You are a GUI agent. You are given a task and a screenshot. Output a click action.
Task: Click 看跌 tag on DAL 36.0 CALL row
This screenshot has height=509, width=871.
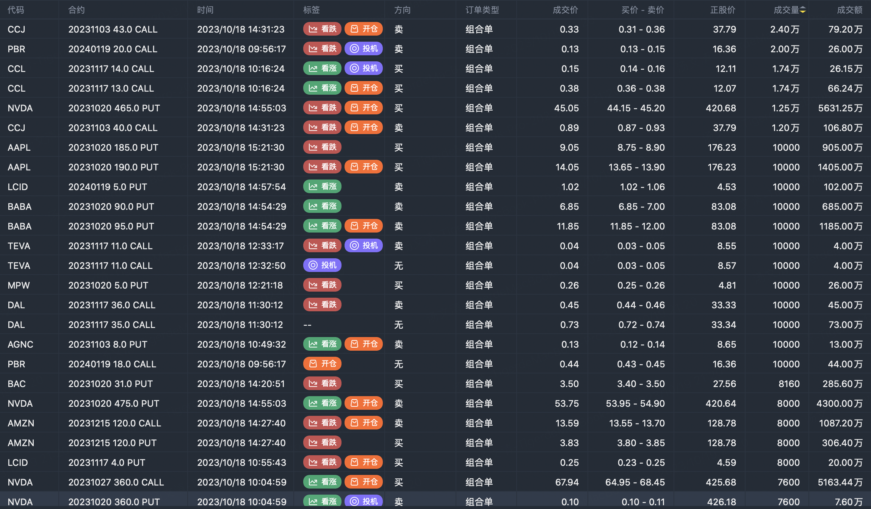(x=322, y=305)
